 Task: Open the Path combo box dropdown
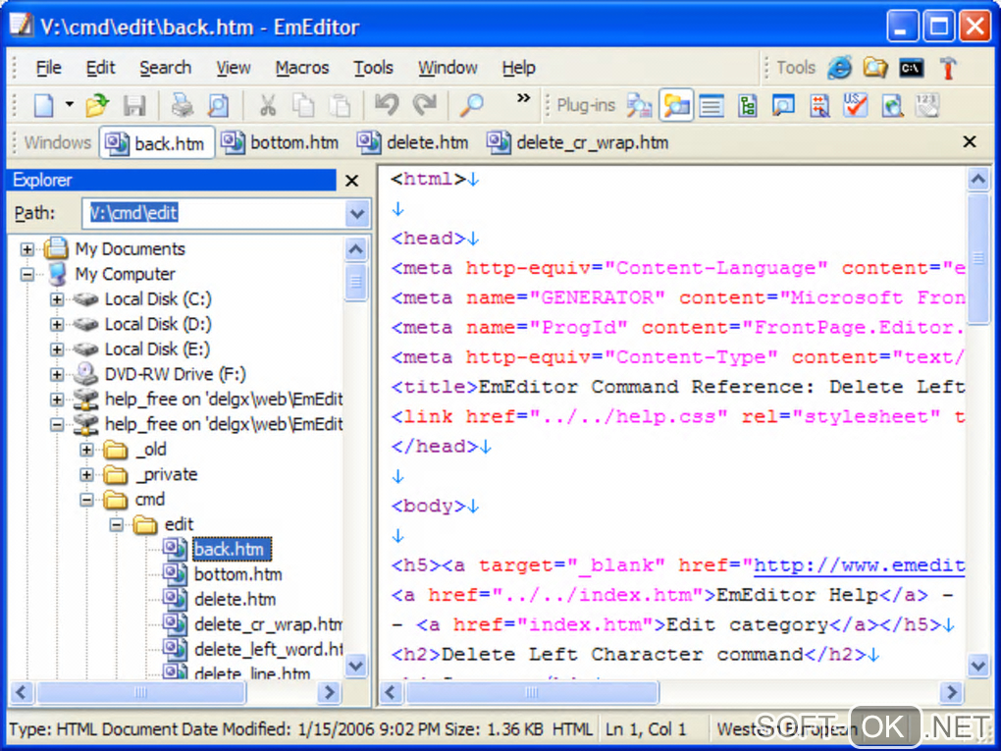(357, 213)
